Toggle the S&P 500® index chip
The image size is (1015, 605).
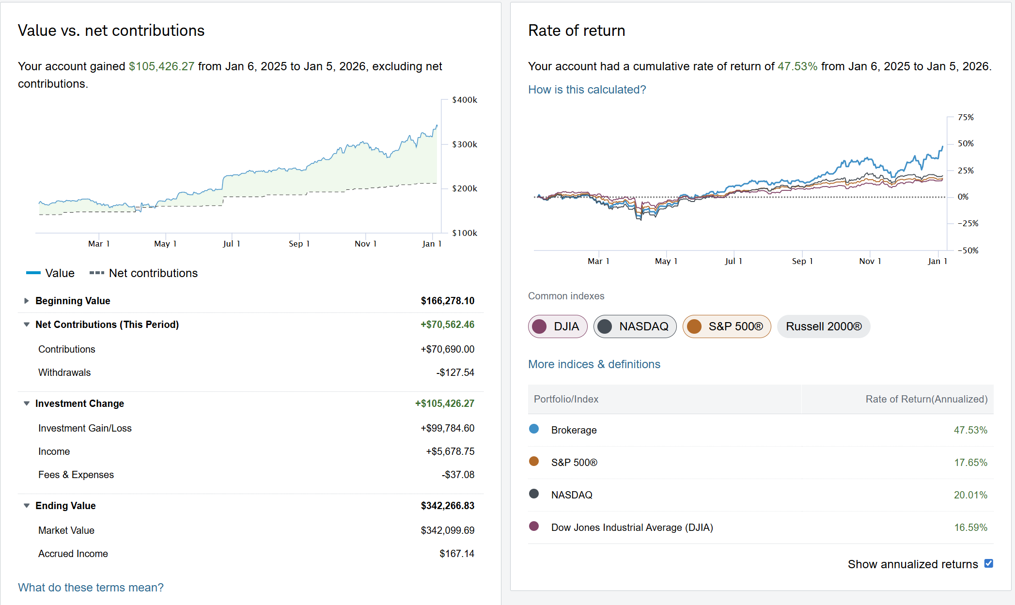[726, 326]
